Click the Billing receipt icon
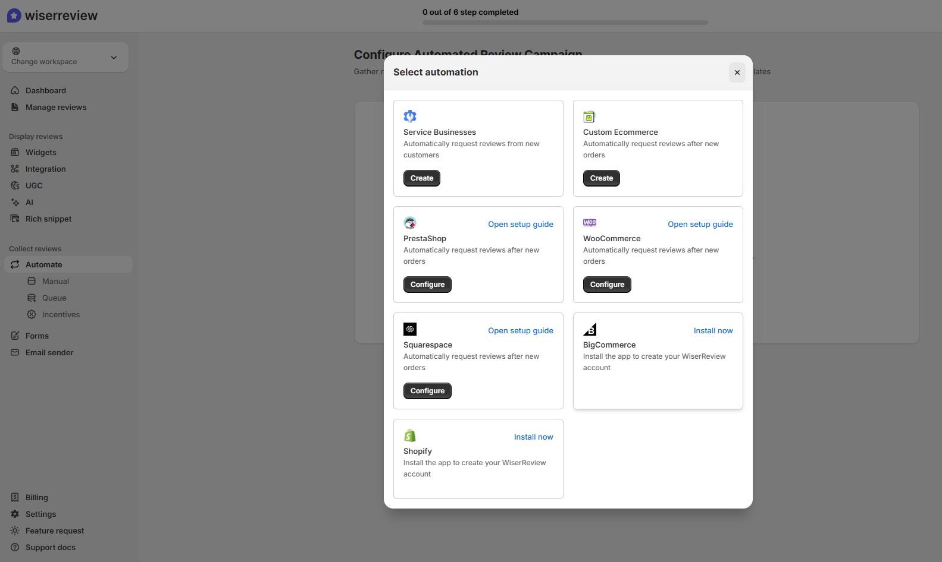 point(15,497)
